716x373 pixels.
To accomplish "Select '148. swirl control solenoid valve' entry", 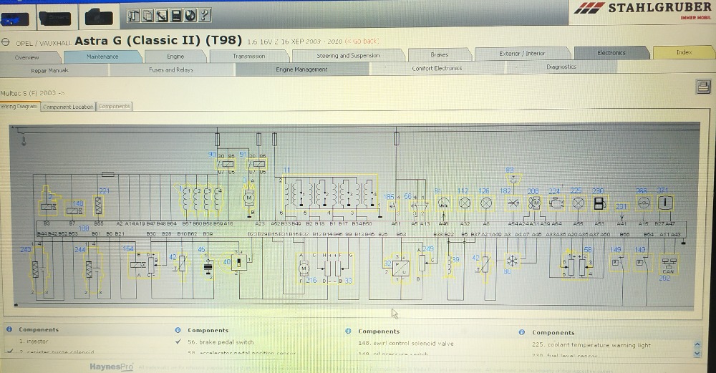I will (x=405, y=343).
